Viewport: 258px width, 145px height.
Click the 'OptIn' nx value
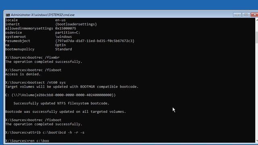coord(60,45)
